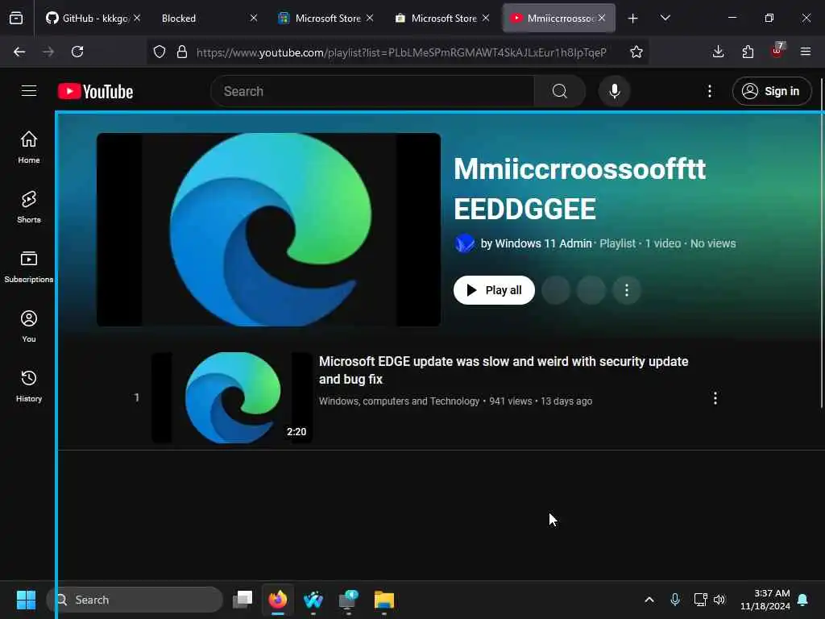The image size is (825, 619).
Task: Click the uBlock extension icon
Action: [777, 51]
